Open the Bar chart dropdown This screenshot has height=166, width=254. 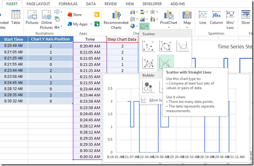(144, 12)
